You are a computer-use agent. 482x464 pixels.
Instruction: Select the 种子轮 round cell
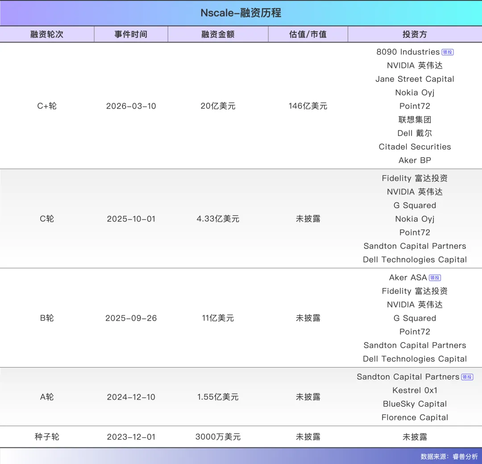[47, 437]
